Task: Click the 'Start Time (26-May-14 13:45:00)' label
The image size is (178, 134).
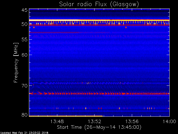Action: click(x=99, y=127)
